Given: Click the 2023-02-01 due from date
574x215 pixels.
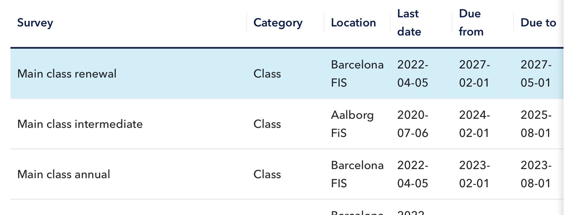Looking at the screenshot, I should pos(474,174).
